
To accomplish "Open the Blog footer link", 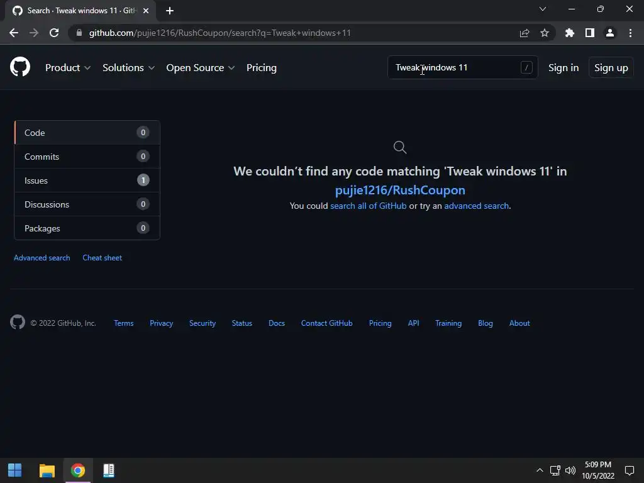I will 486,323.
